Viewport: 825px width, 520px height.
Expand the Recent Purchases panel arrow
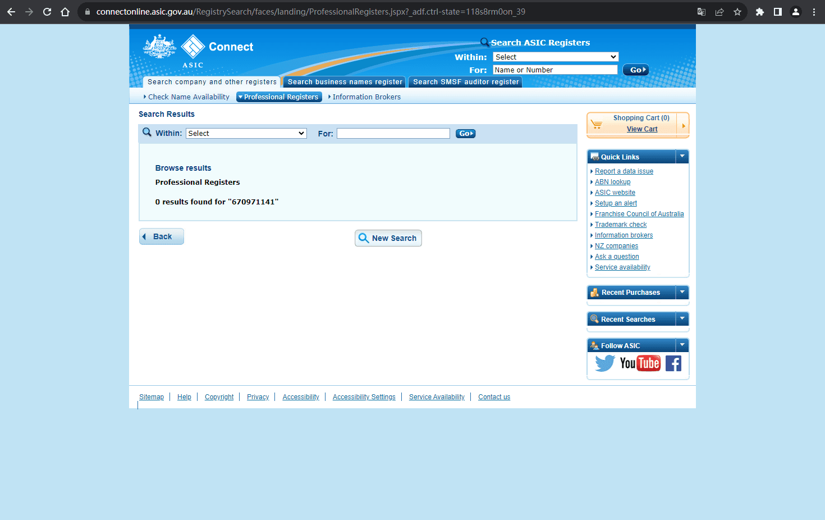point(682,292)
